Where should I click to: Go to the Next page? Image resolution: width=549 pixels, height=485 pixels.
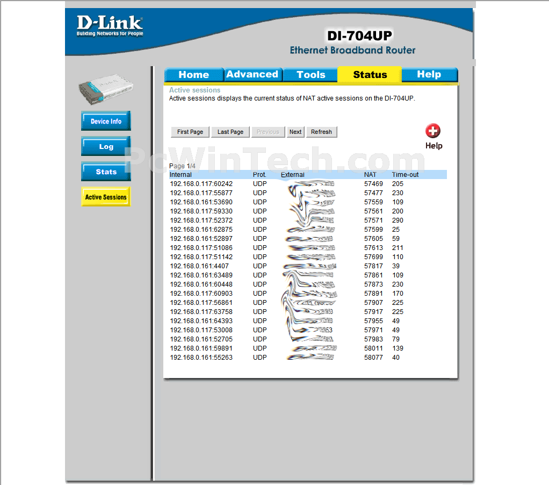click(x=295, y=132)
